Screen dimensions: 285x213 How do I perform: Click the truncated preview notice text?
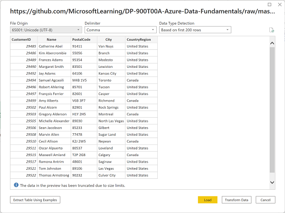tap(73, 185)
